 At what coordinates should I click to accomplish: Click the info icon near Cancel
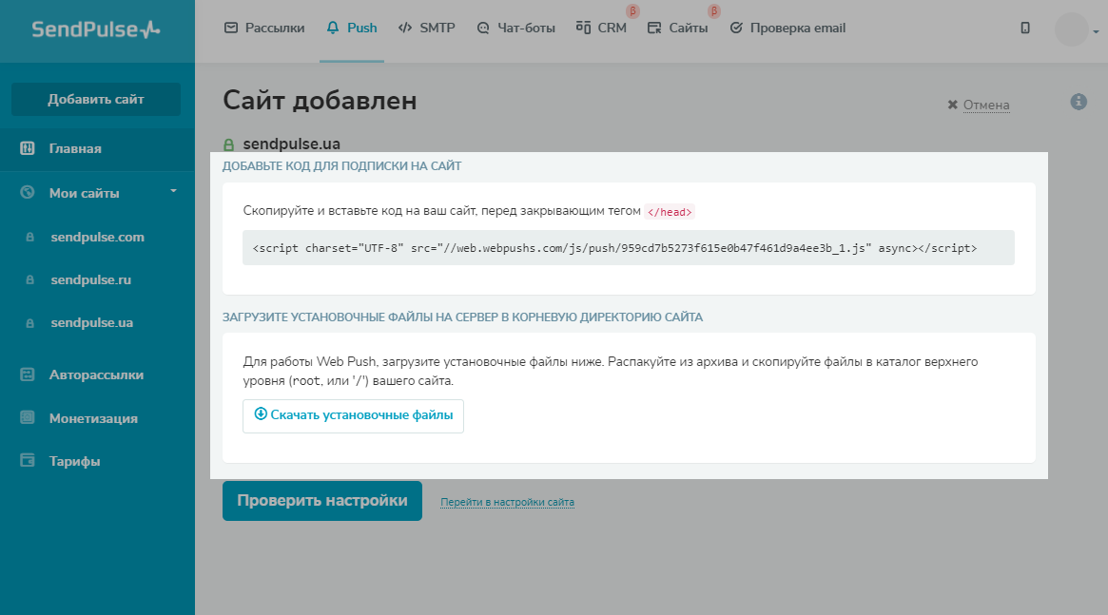tap(1079, 102)
